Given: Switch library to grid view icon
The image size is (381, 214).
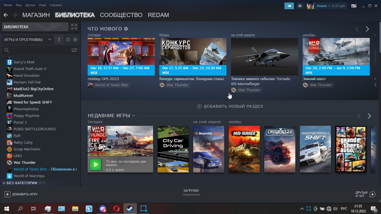Looking at the screenshot, I should tap(74, 27).
